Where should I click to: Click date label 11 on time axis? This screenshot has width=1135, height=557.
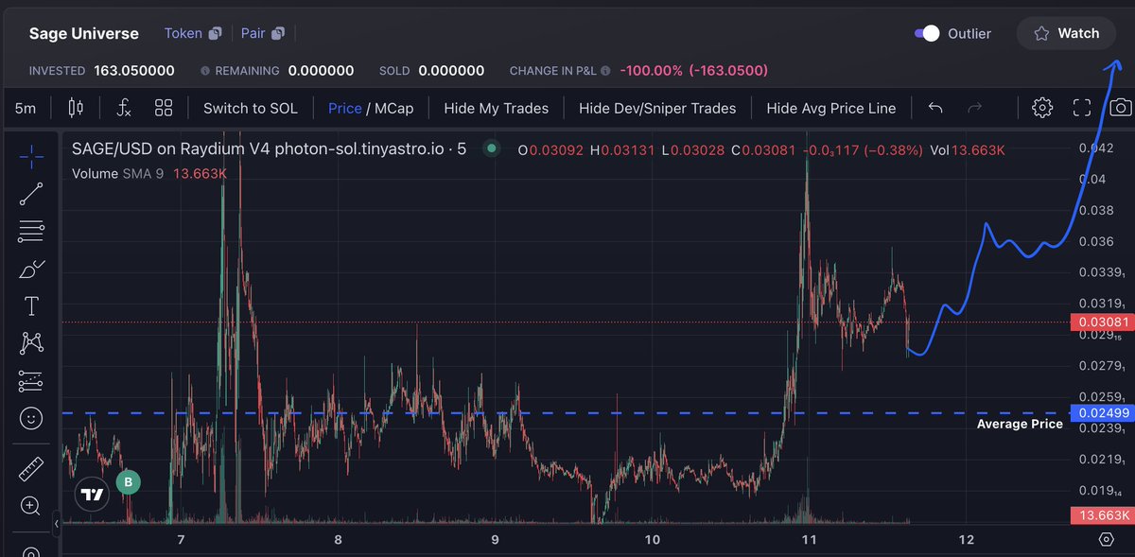pos(808,539)
